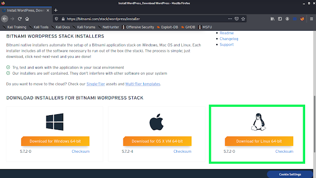316x178 pixels.
Task: Open Checksum link under Linux installer
Action: [284, 151]
